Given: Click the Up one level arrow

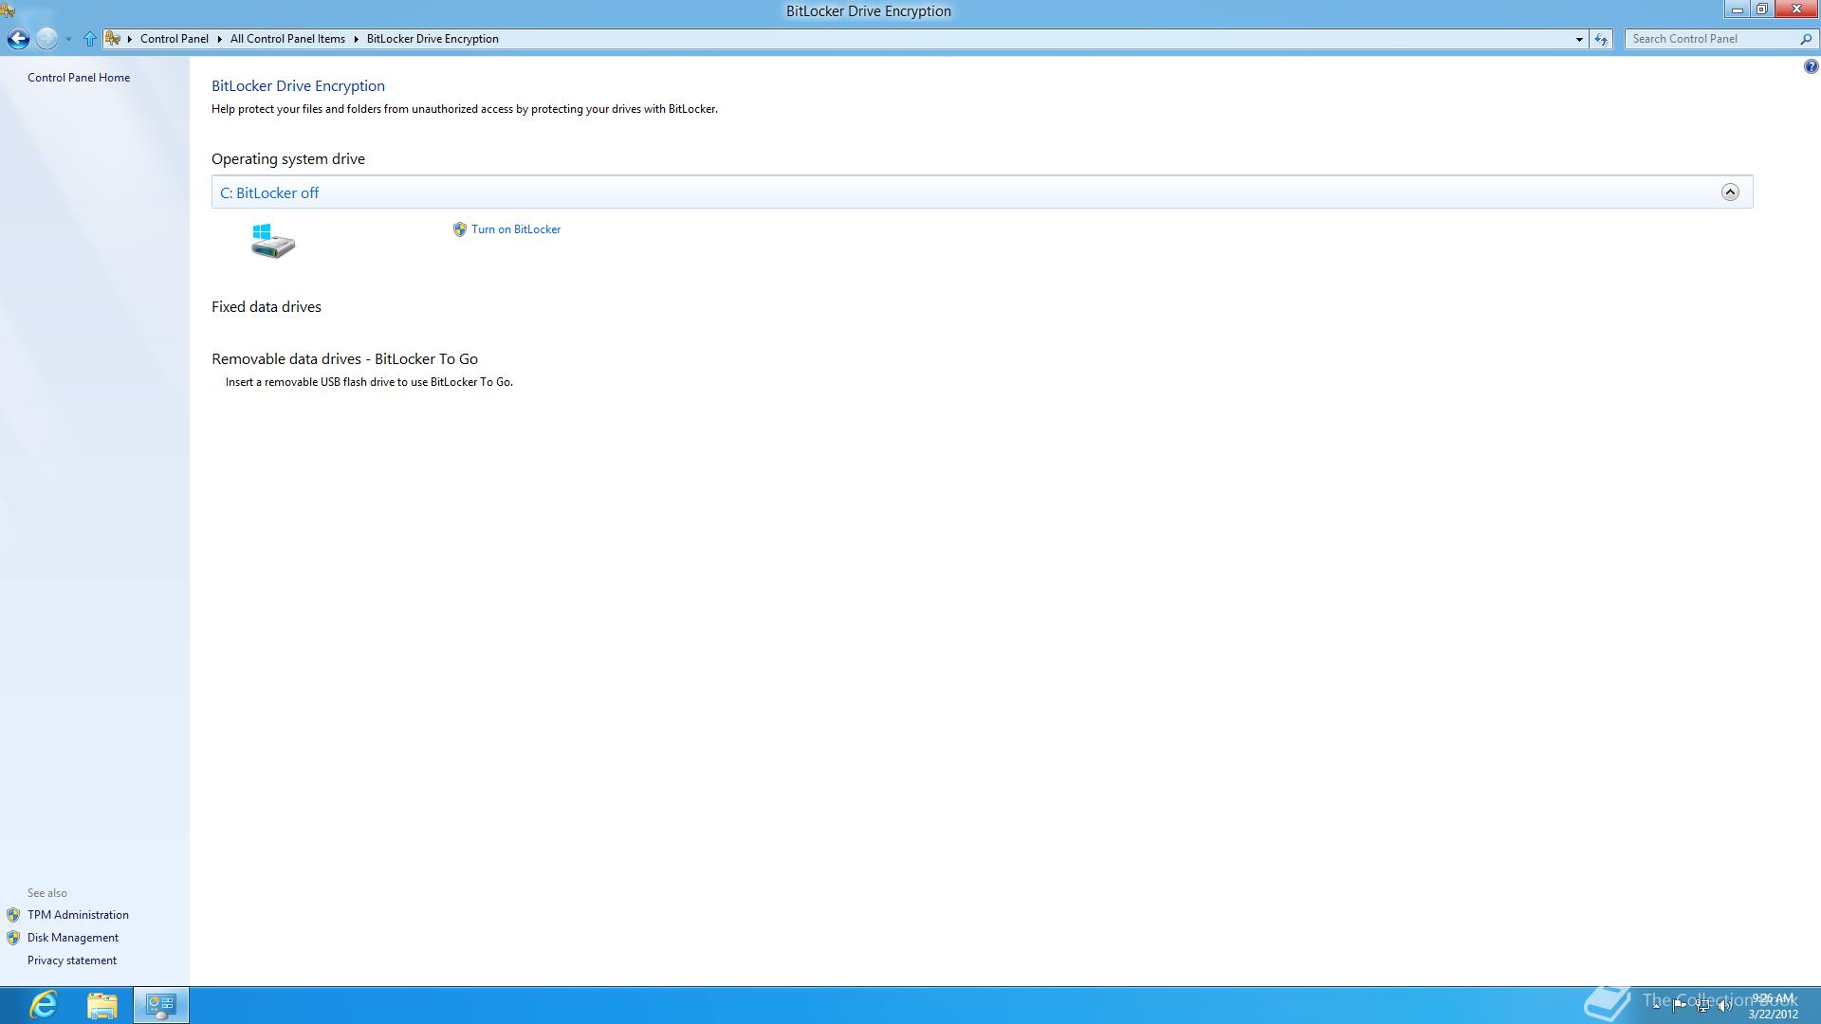Looking at the screenshot, I should tap(89, 39).
